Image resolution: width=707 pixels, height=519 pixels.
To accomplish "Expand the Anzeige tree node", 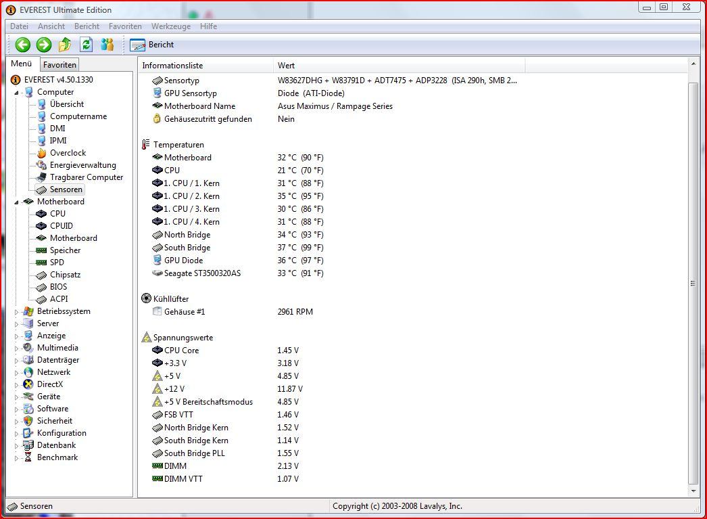I will pos(16,336).
